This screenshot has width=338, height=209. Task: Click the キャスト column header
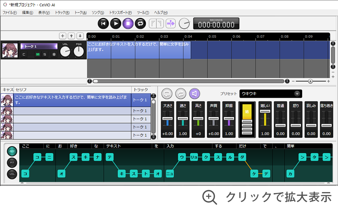coord(7,90)
